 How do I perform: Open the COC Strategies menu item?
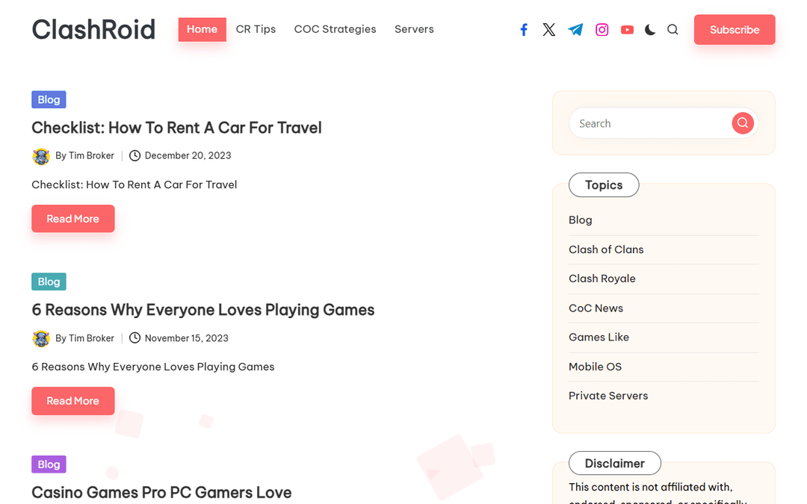[x=335, y=29]
